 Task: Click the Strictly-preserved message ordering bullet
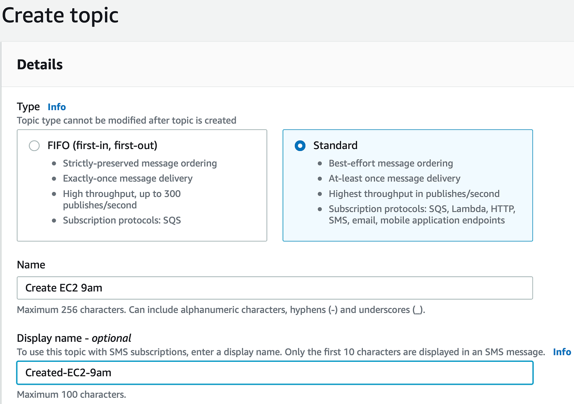coord(140,163)
